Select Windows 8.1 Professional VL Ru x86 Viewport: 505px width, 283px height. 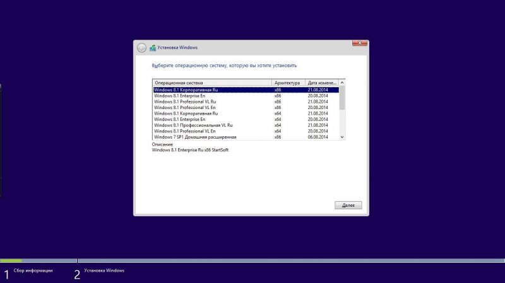point(246,101)
